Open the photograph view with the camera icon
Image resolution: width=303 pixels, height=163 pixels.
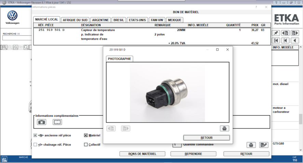(x=42, y=122)
